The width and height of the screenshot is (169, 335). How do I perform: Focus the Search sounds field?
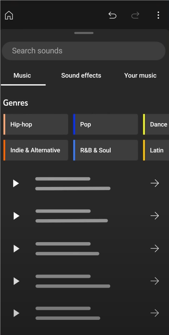84,51
